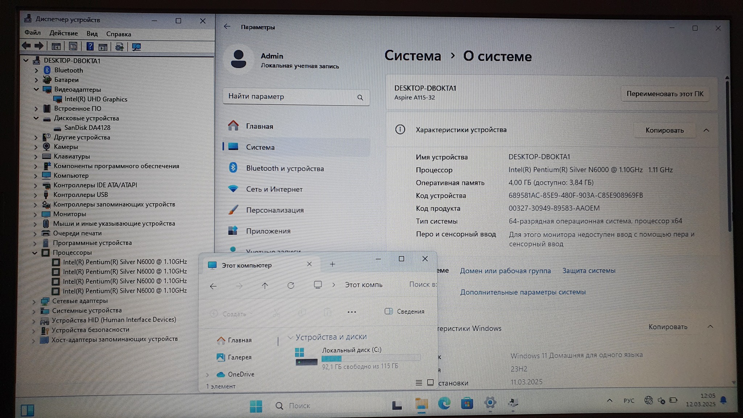Image resolution: width=743 pixels, height=418 pixels.
Task: Click the search magnifier in settings search box
Action: pos(360,97)
